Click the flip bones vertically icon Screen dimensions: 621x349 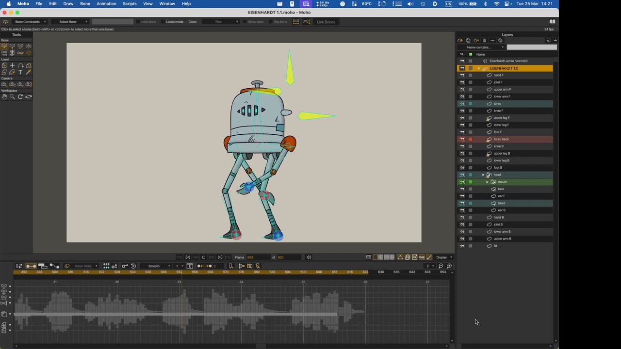(x=306, y=22)
